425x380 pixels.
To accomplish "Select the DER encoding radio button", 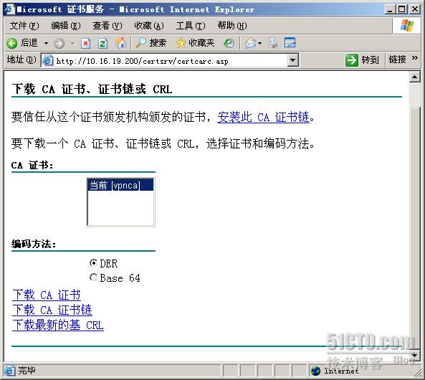I will pos(93,262).
